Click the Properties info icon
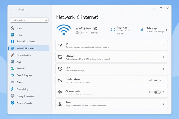Viewport: 179px width, 119px height. point(113,30)
